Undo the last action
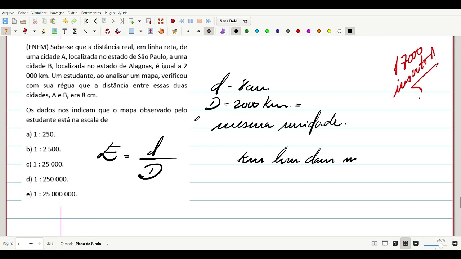The height and width of the screenshot is (259, 461). pos(65,21)
